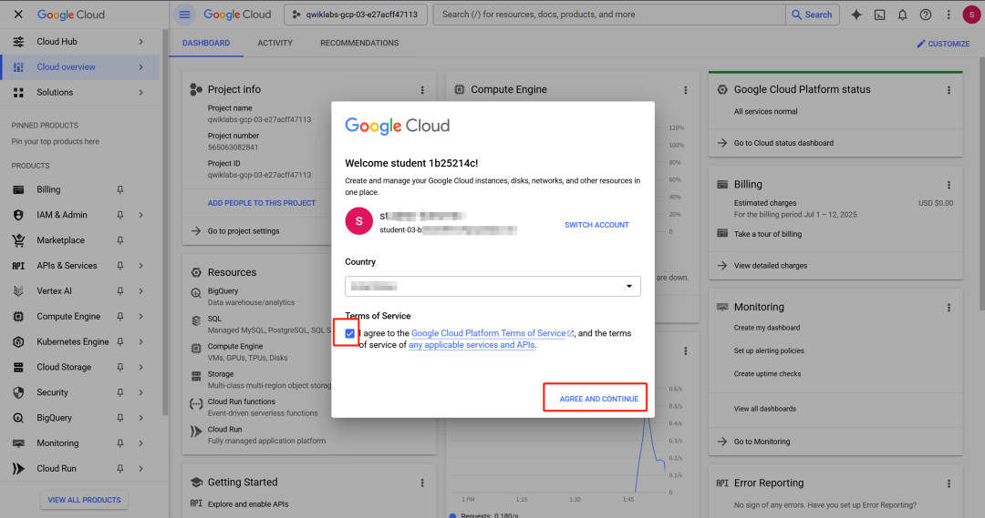The image size is (985, 518).
Task: Open top bar three-dot settings menu
Action: pos(949,15)
